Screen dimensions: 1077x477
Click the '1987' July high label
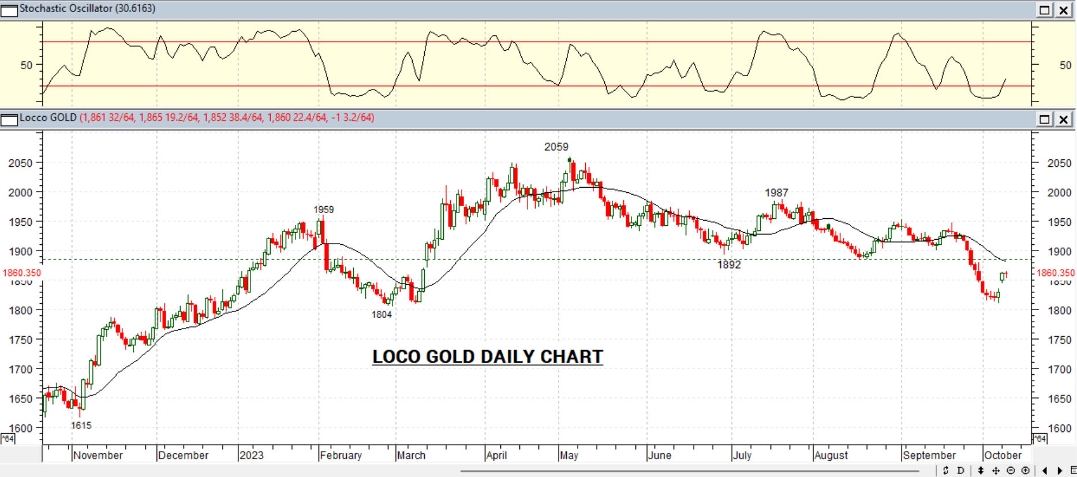coord(776,193)
